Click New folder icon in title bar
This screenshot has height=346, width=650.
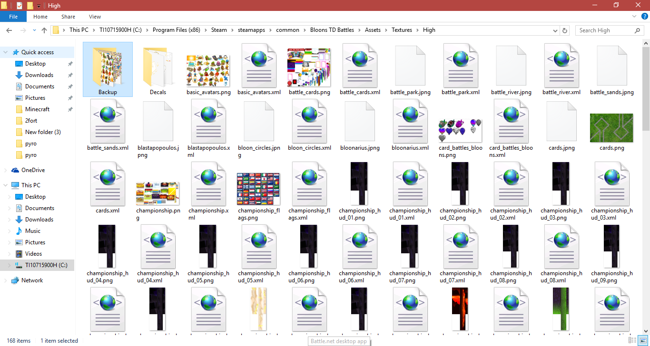[x=30, y=5]
